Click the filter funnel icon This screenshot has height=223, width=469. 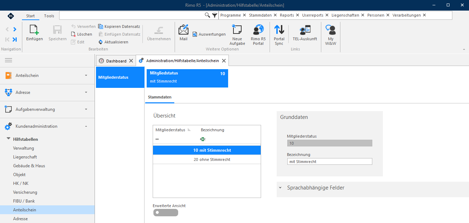coord(215,15)
